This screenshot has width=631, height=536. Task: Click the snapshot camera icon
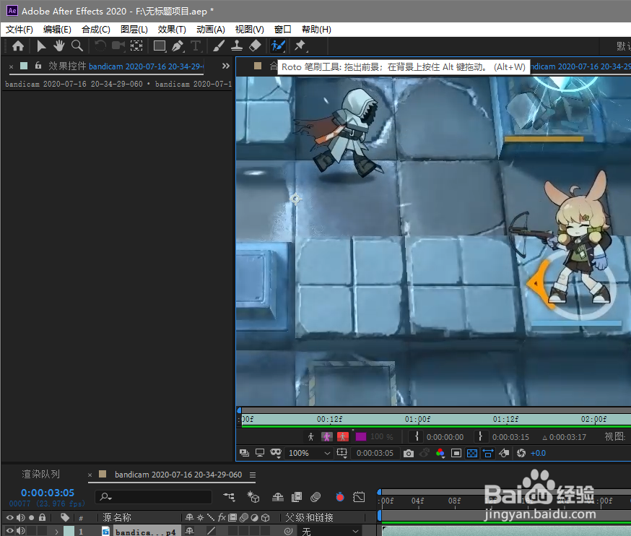coord(409,454)
